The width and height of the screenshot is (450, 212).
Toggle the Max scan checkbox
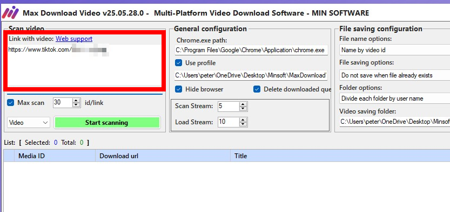[x=11, y=103]
